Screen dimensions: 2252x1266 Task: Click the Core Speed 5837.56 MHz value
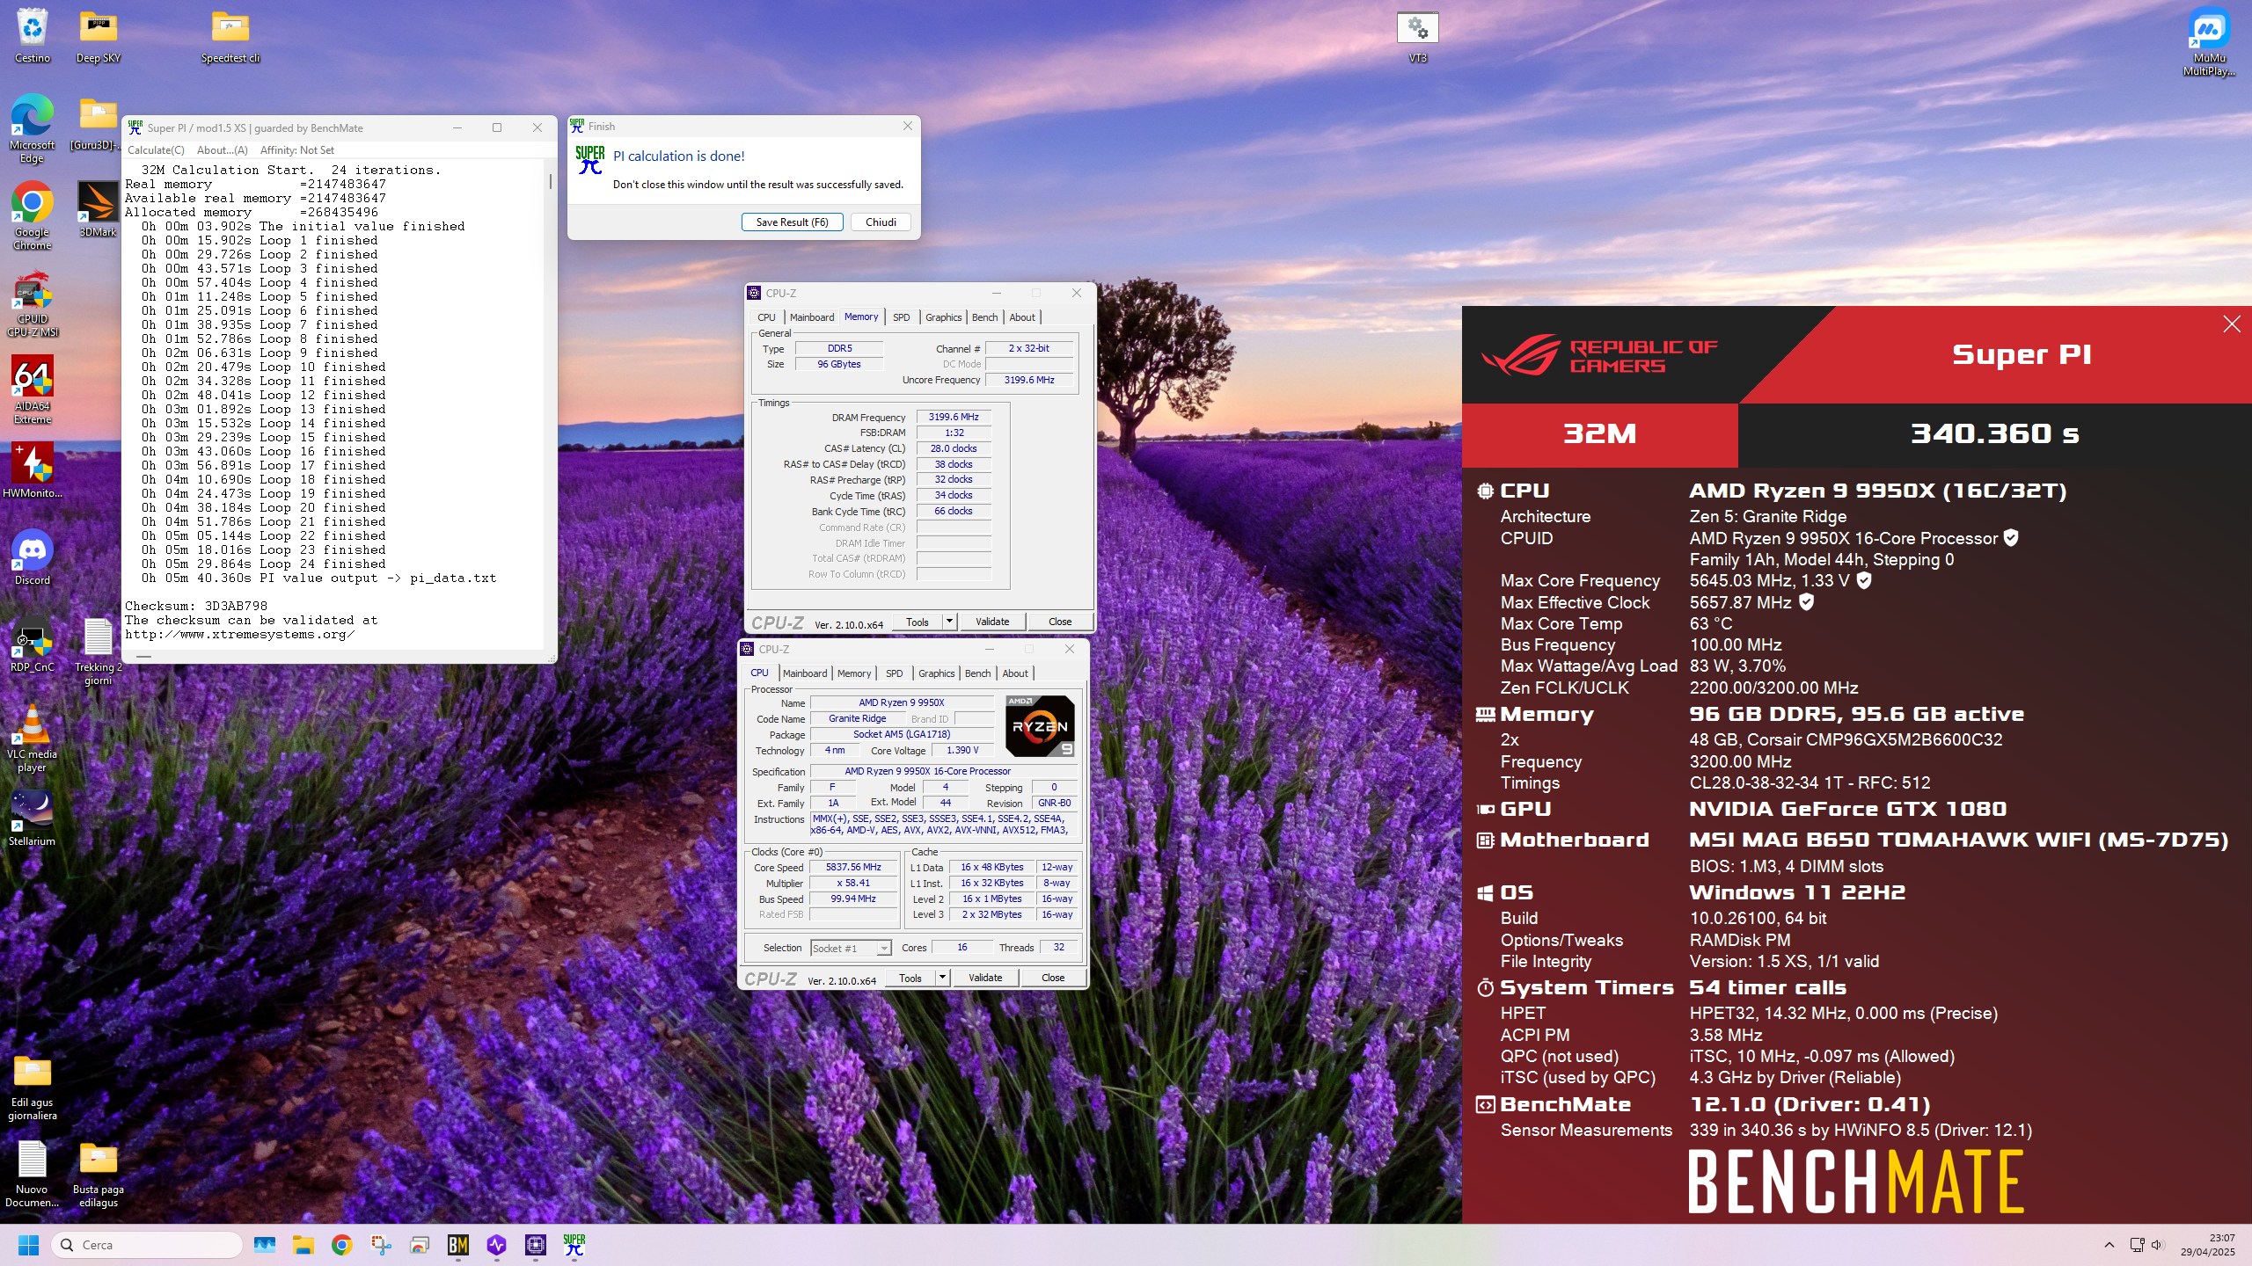point(853,868)
